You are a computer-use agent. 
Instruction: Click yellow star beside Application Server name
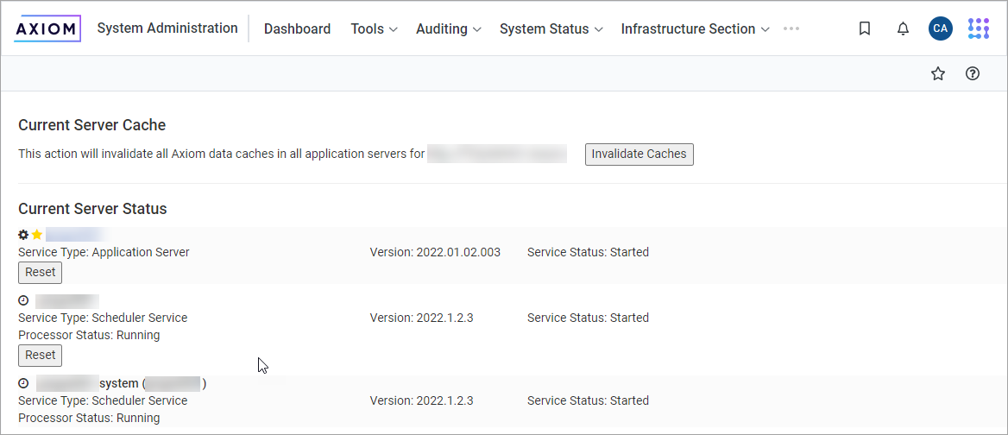37,235
